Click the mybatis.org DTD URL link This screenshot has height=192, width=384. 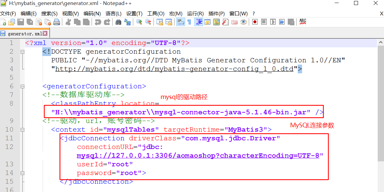coord(175,69)
